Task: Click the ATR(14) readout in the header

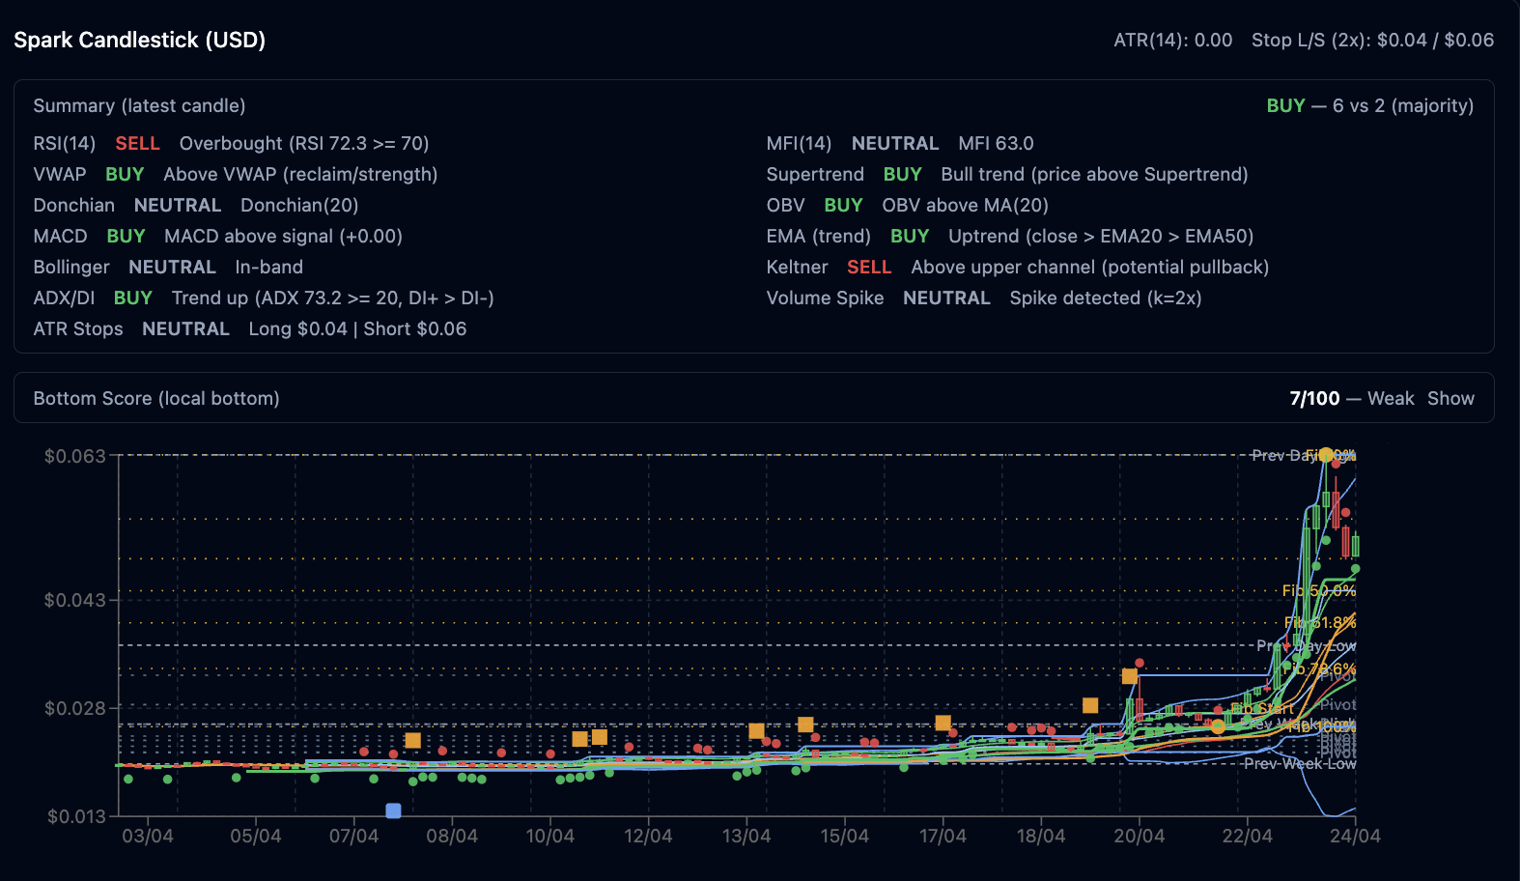Action: click(x=1172, y=40)
